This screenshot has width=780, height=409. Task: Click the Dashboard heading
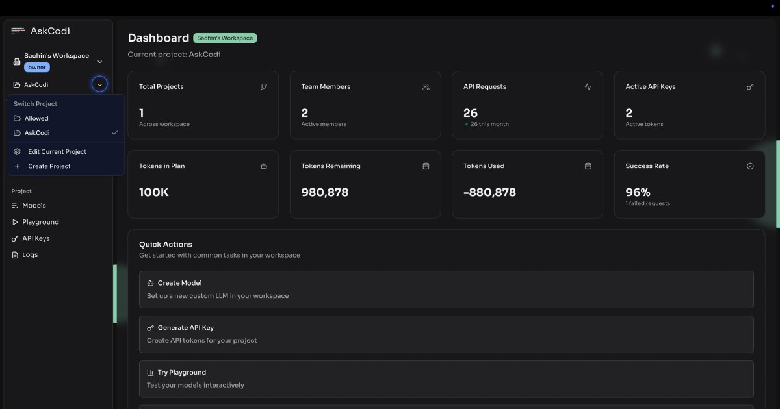click(159, 38)
